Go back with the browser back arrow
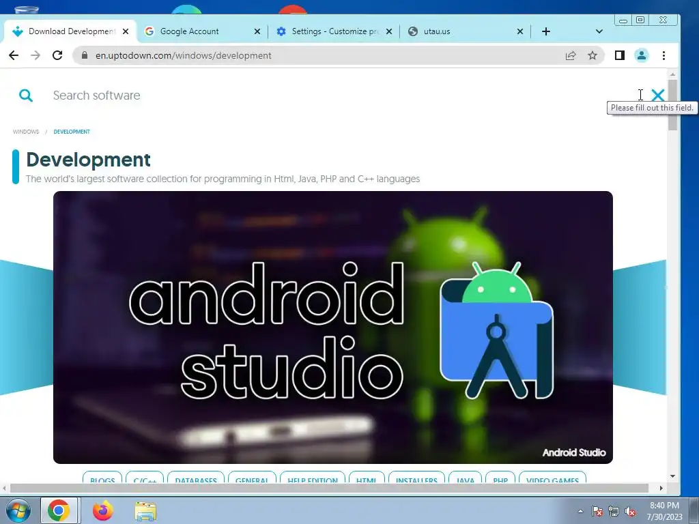699x524 pixels. [14, 55]
